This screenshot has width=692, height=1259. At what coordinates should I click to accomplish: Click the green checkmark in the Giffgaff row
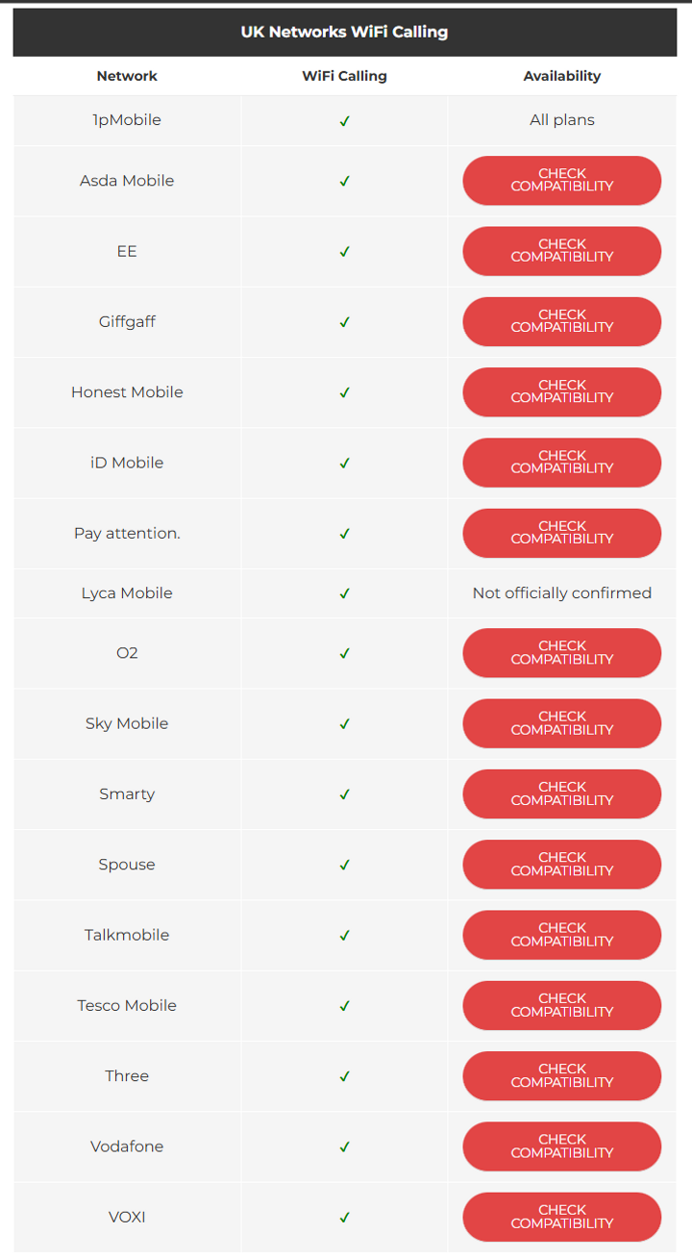pos(344,322)
